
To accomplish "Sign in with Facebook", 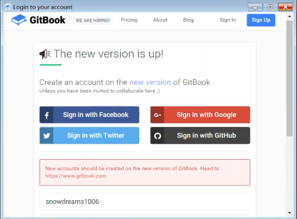I will click(x=96, y=115).
